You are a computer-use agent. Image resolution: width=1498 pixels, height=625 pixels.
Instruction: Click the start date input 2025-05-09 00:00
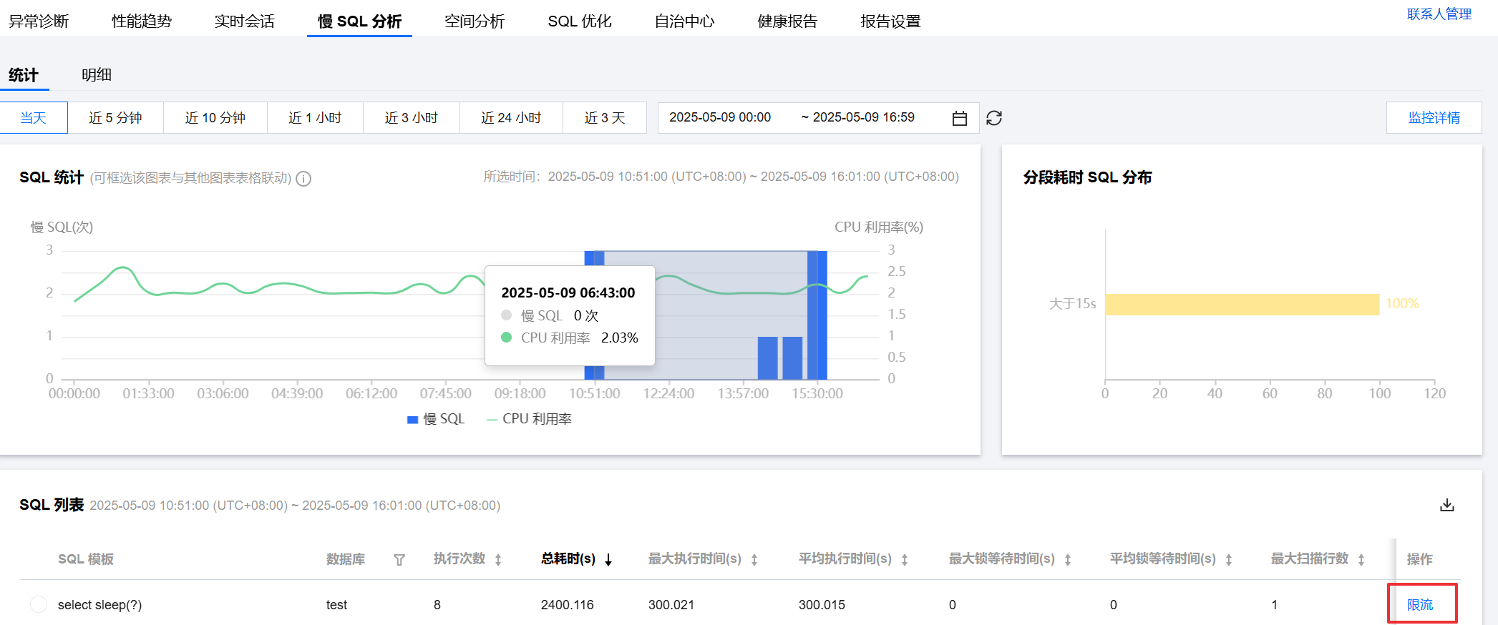[720, 117]
